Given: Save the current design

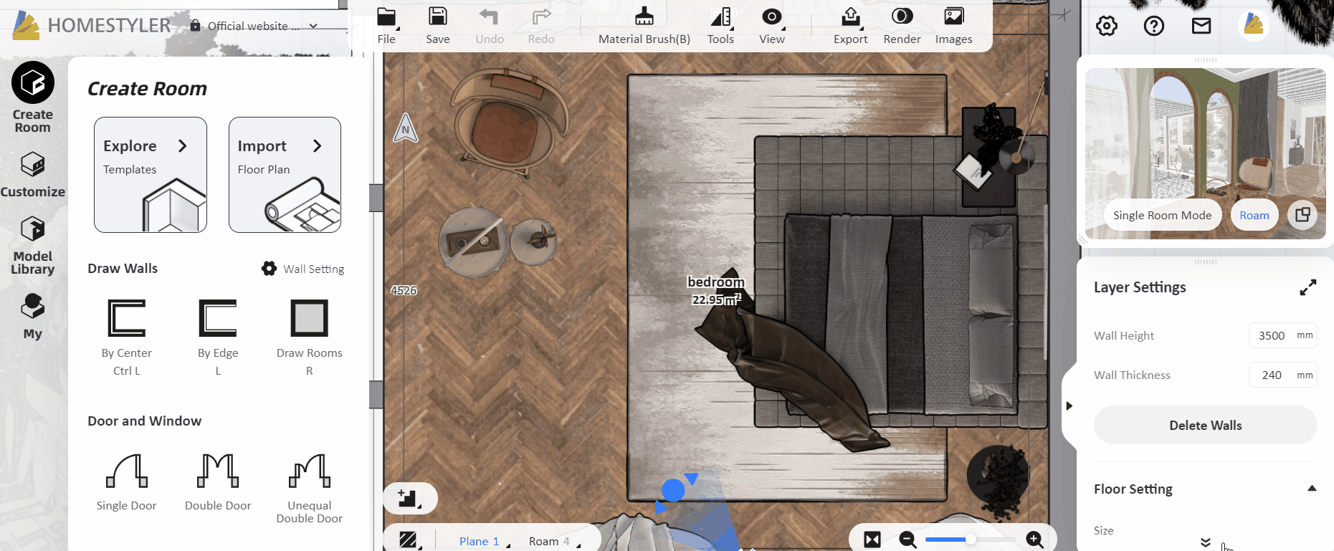Looking at the screenshot, I should [438, 26].
